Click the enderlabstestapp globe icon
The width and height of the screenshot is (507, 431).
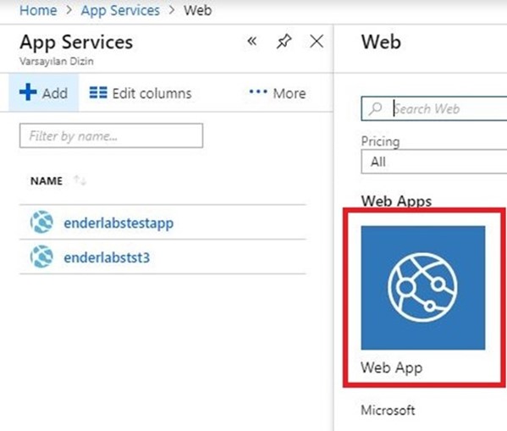click(41, 222)
